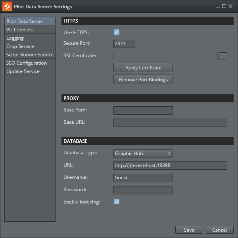This screenshot has height=238, width=238.
Task: Go to Crop Service settings
Action: click(30, 46)
